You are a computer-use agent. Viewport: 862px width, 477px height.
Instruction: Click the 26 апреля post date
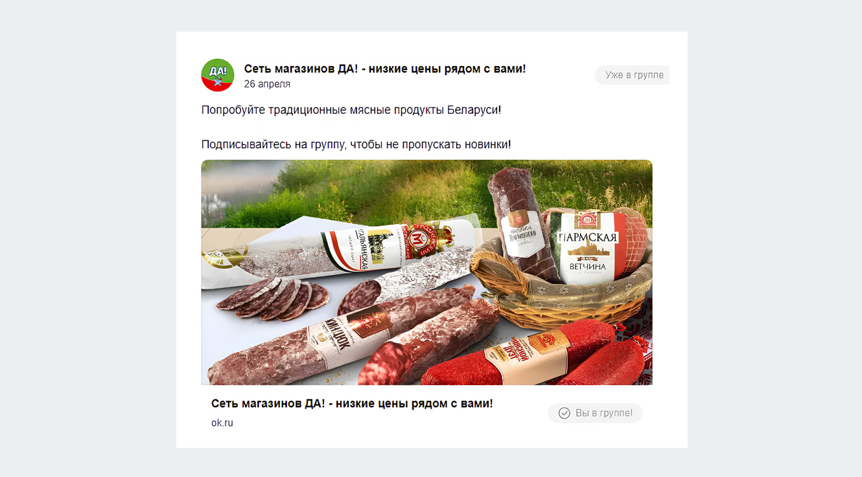coord(267,84)
